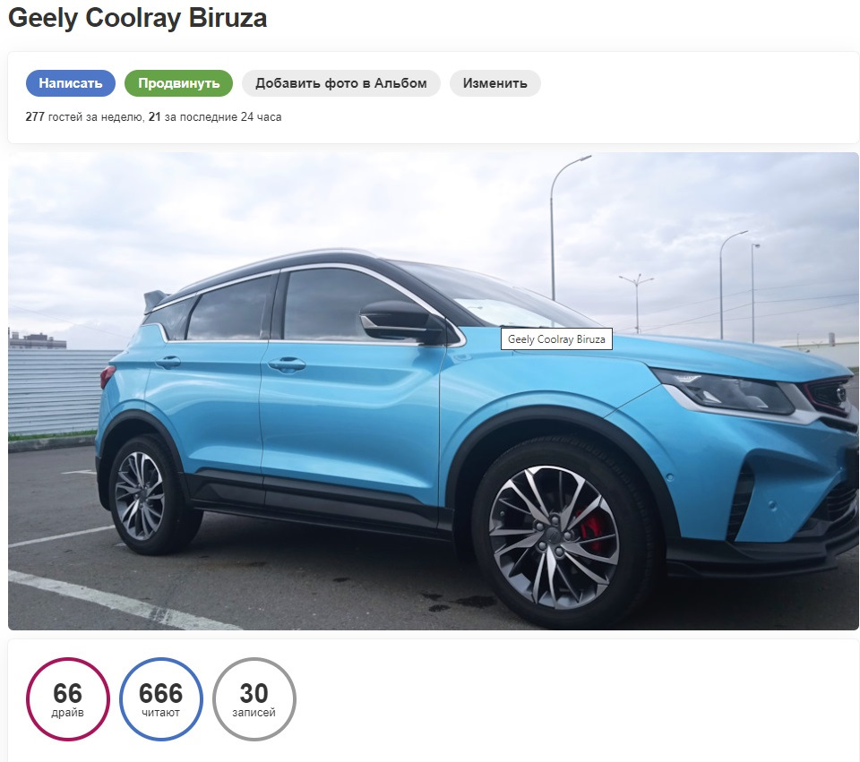
Task: Open the Изменить edit button
Action: [495, 83]
